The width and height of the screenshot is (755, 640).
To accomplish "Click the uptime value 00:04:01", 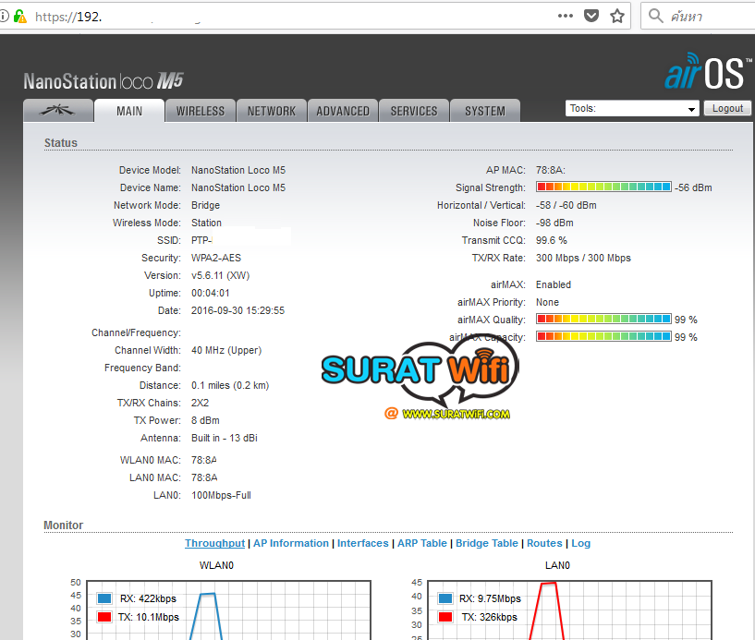I will [211, 293].
